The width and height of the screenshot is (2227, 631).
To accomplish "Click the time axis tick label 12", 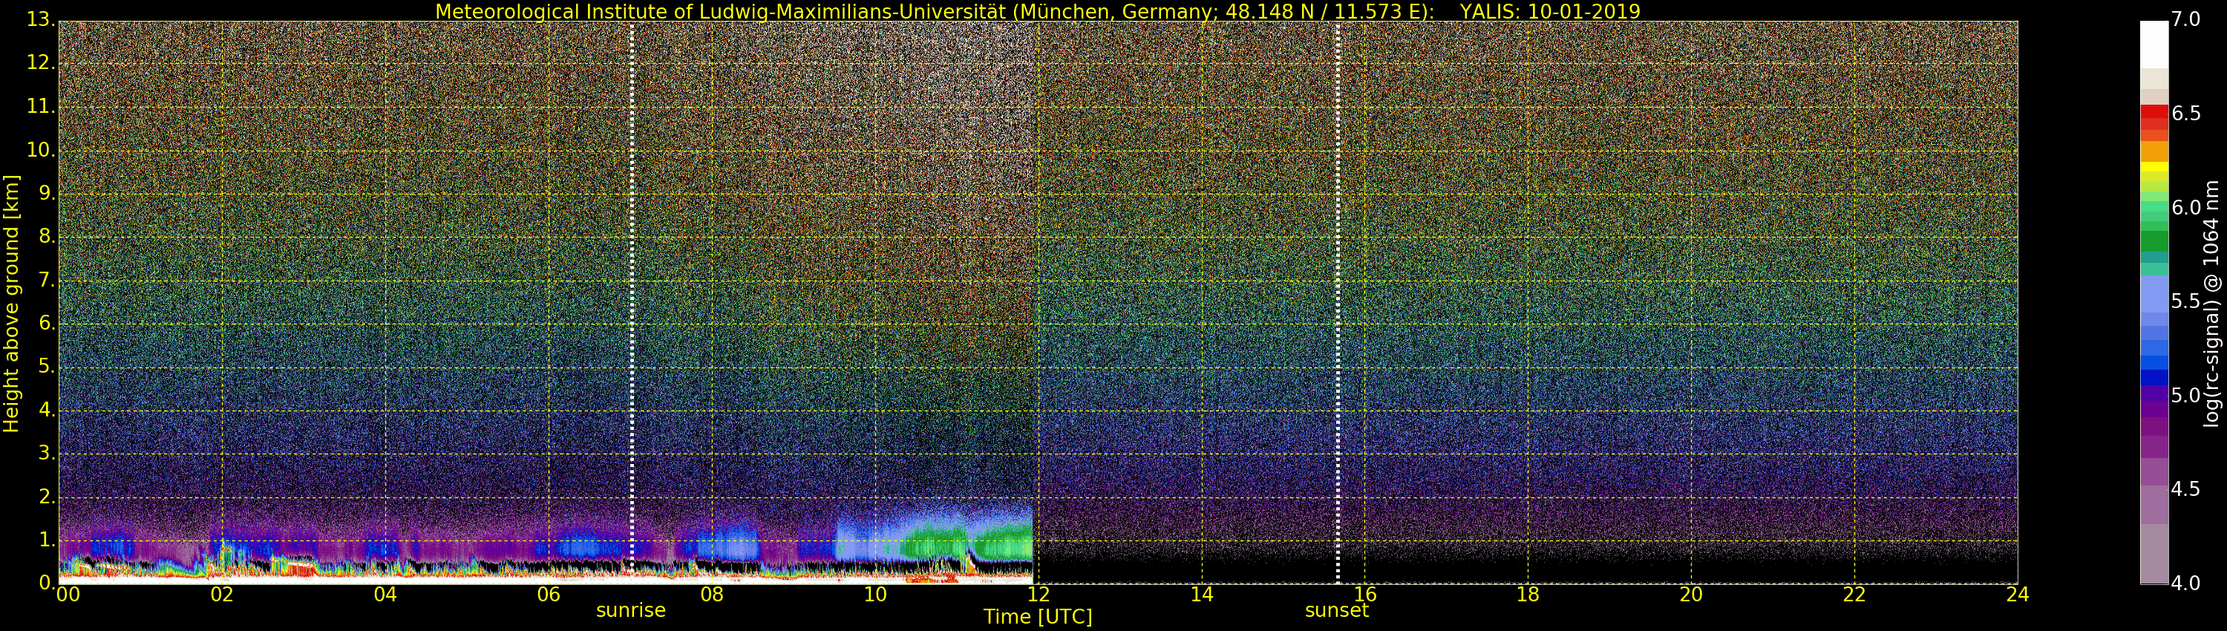I will (1039, 595).
